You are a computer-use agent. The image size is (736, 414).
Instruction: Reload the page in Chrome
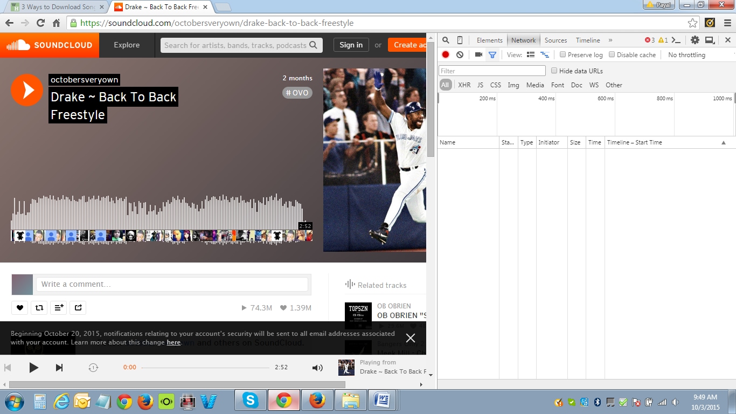point(40,23)
